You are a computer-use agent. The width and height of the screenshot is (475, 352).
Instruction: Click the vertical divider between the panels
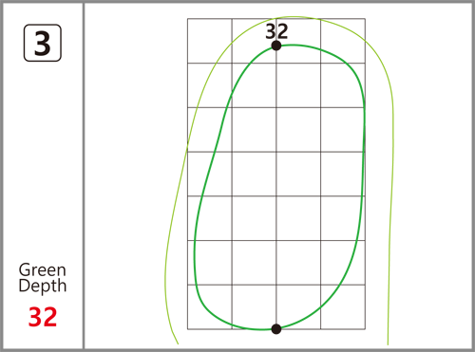[84, 176]
